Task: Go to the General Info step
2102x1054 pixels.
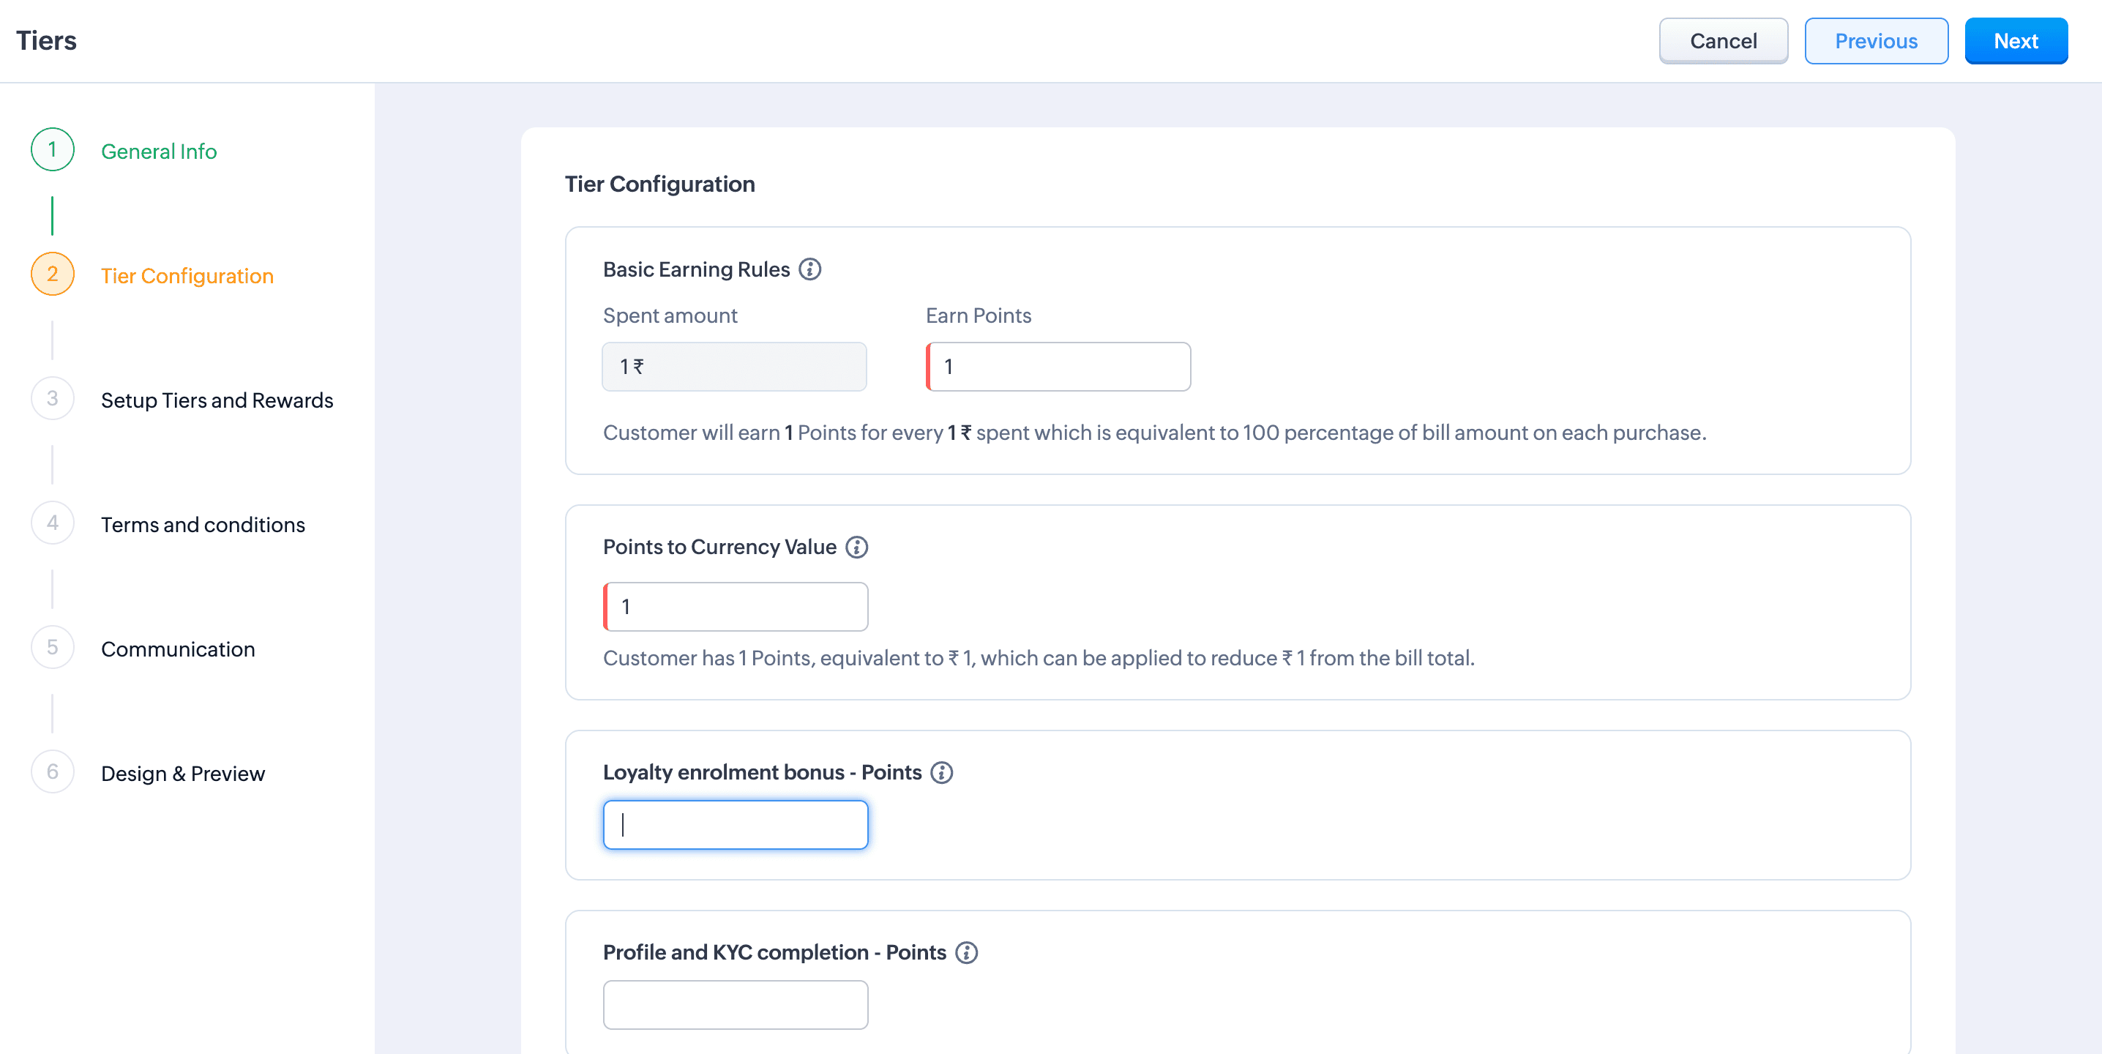Action: (x=158, y=152)
